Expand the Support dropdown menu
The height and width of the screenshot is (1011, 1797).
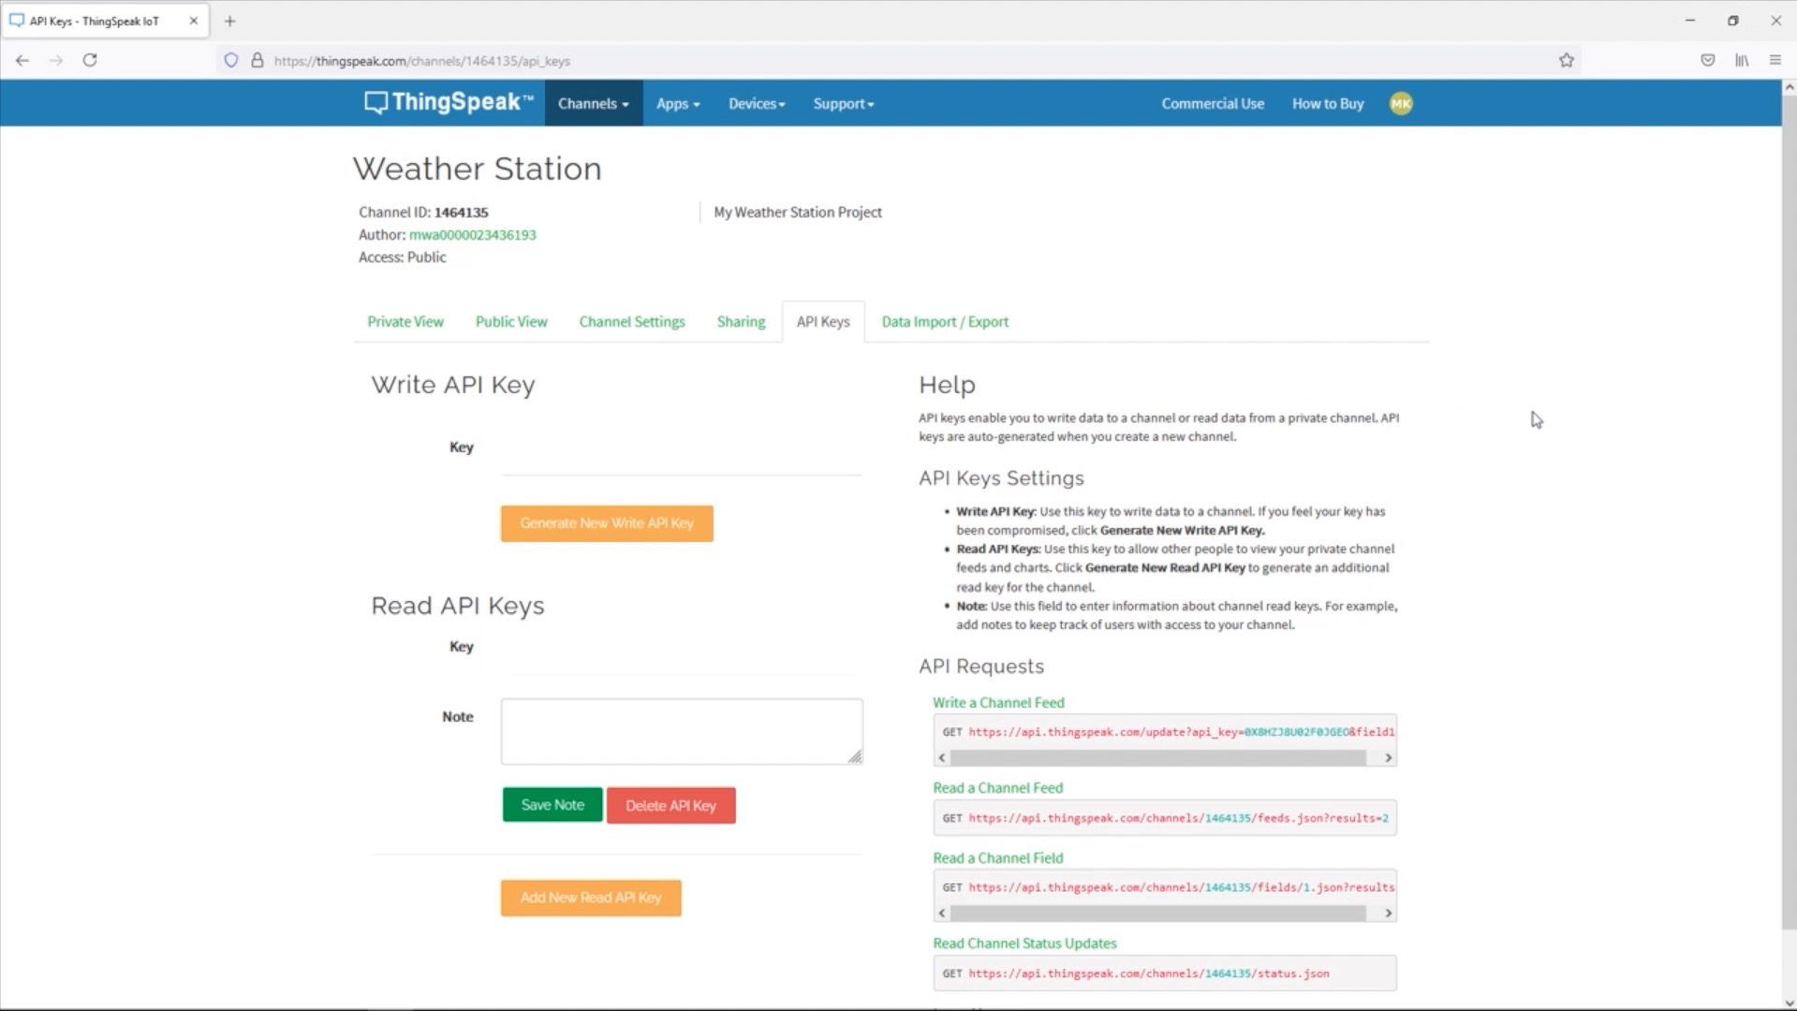(x=843, y=104)
